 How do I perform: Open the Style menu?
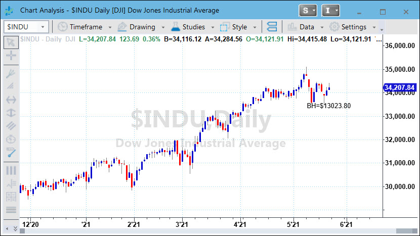coord(239,27)
